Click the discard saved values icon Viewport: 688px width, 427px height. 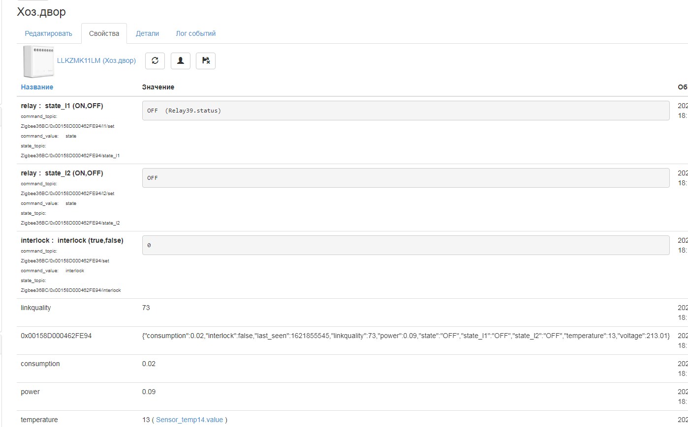click(206, 60)
